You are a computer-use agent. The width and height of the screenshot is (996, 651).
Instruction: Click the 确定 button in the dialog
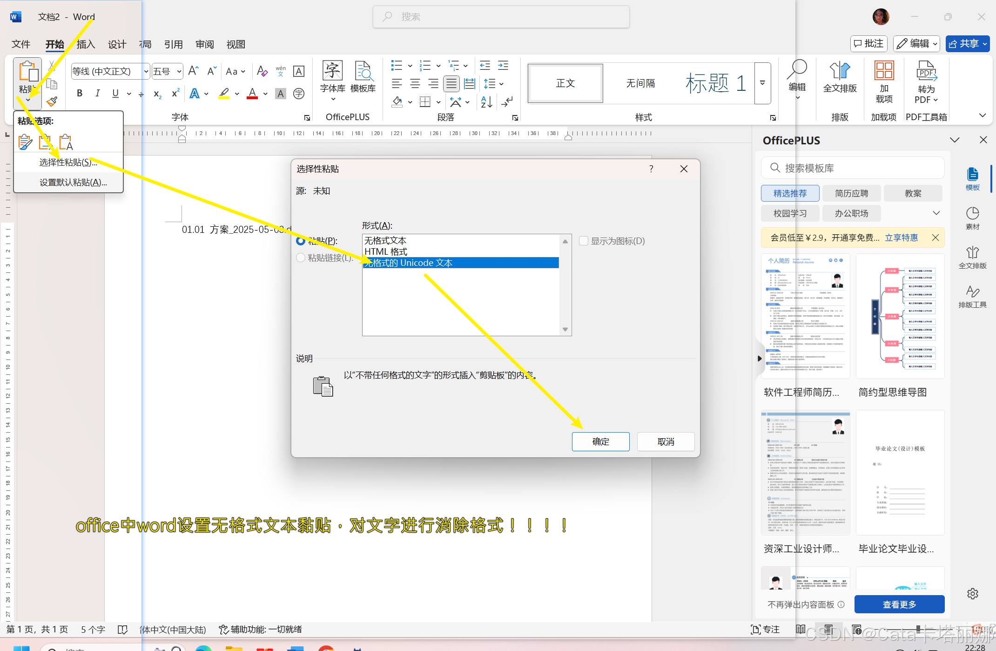pyautogui.click(x=600, y=441)
